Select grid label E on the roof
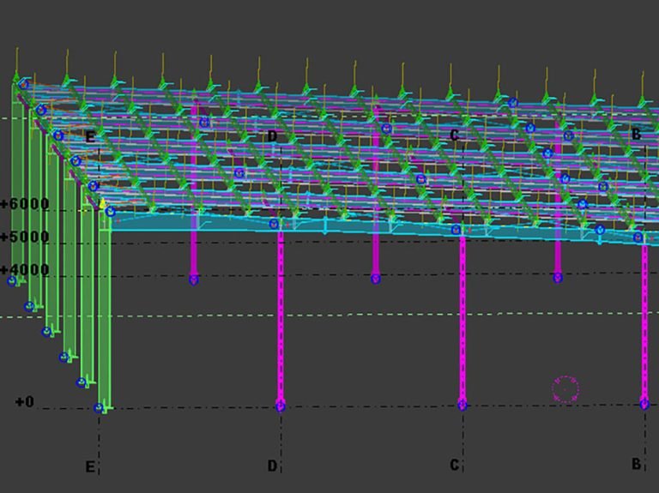 pyautogui.click(x=90, y=137)
